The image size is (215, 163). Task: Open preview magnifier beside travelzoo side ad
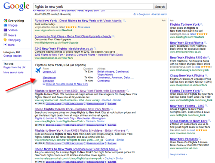coord(209,121)
